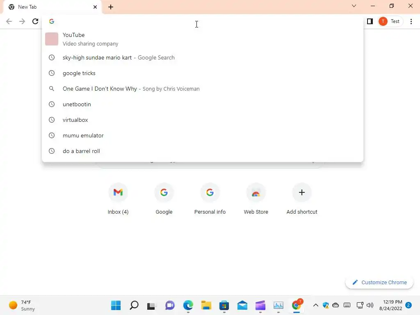Expand tab search chevron
This screenshot has height=315, width=420.
pos(354,6)
